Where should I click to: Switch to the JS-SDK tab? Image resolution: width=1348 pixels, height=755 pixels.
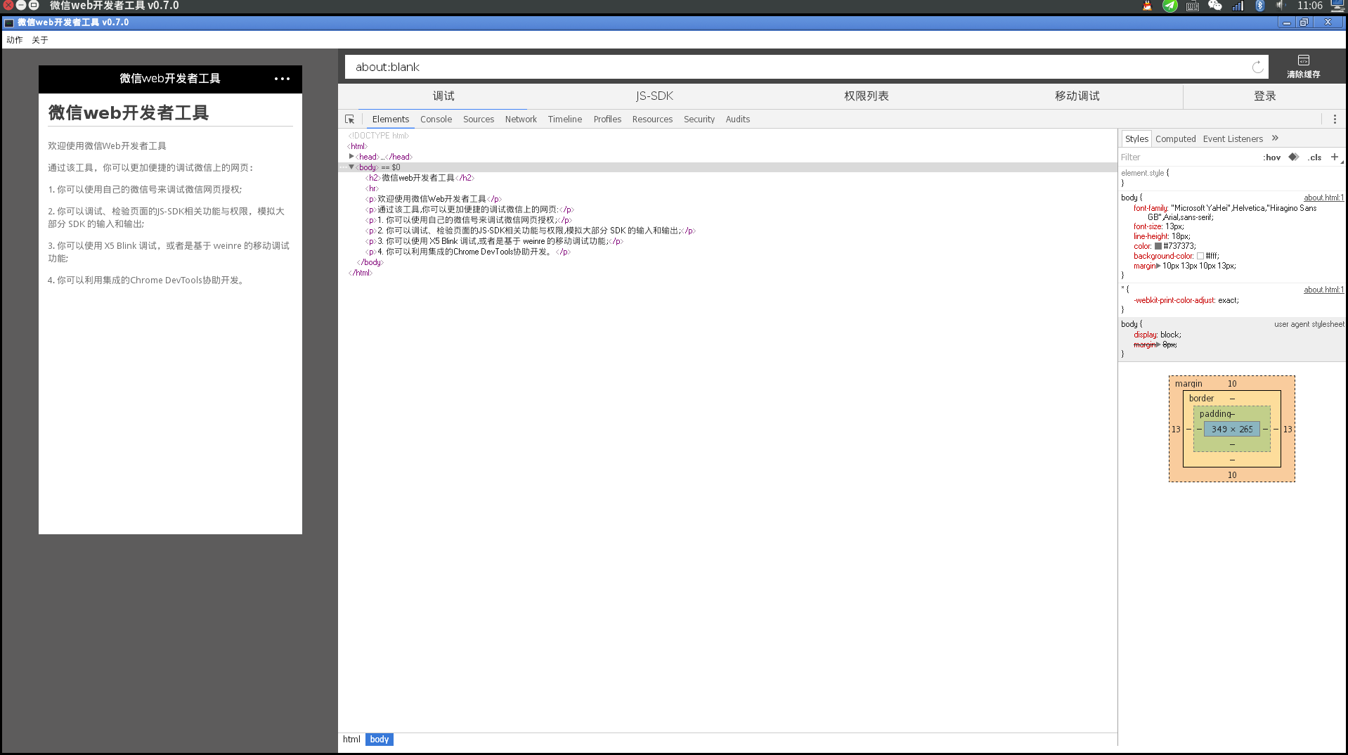654,96
